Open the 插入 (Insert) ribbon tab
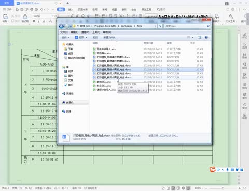The image size is (249, 191). click(x=71, y=9)
